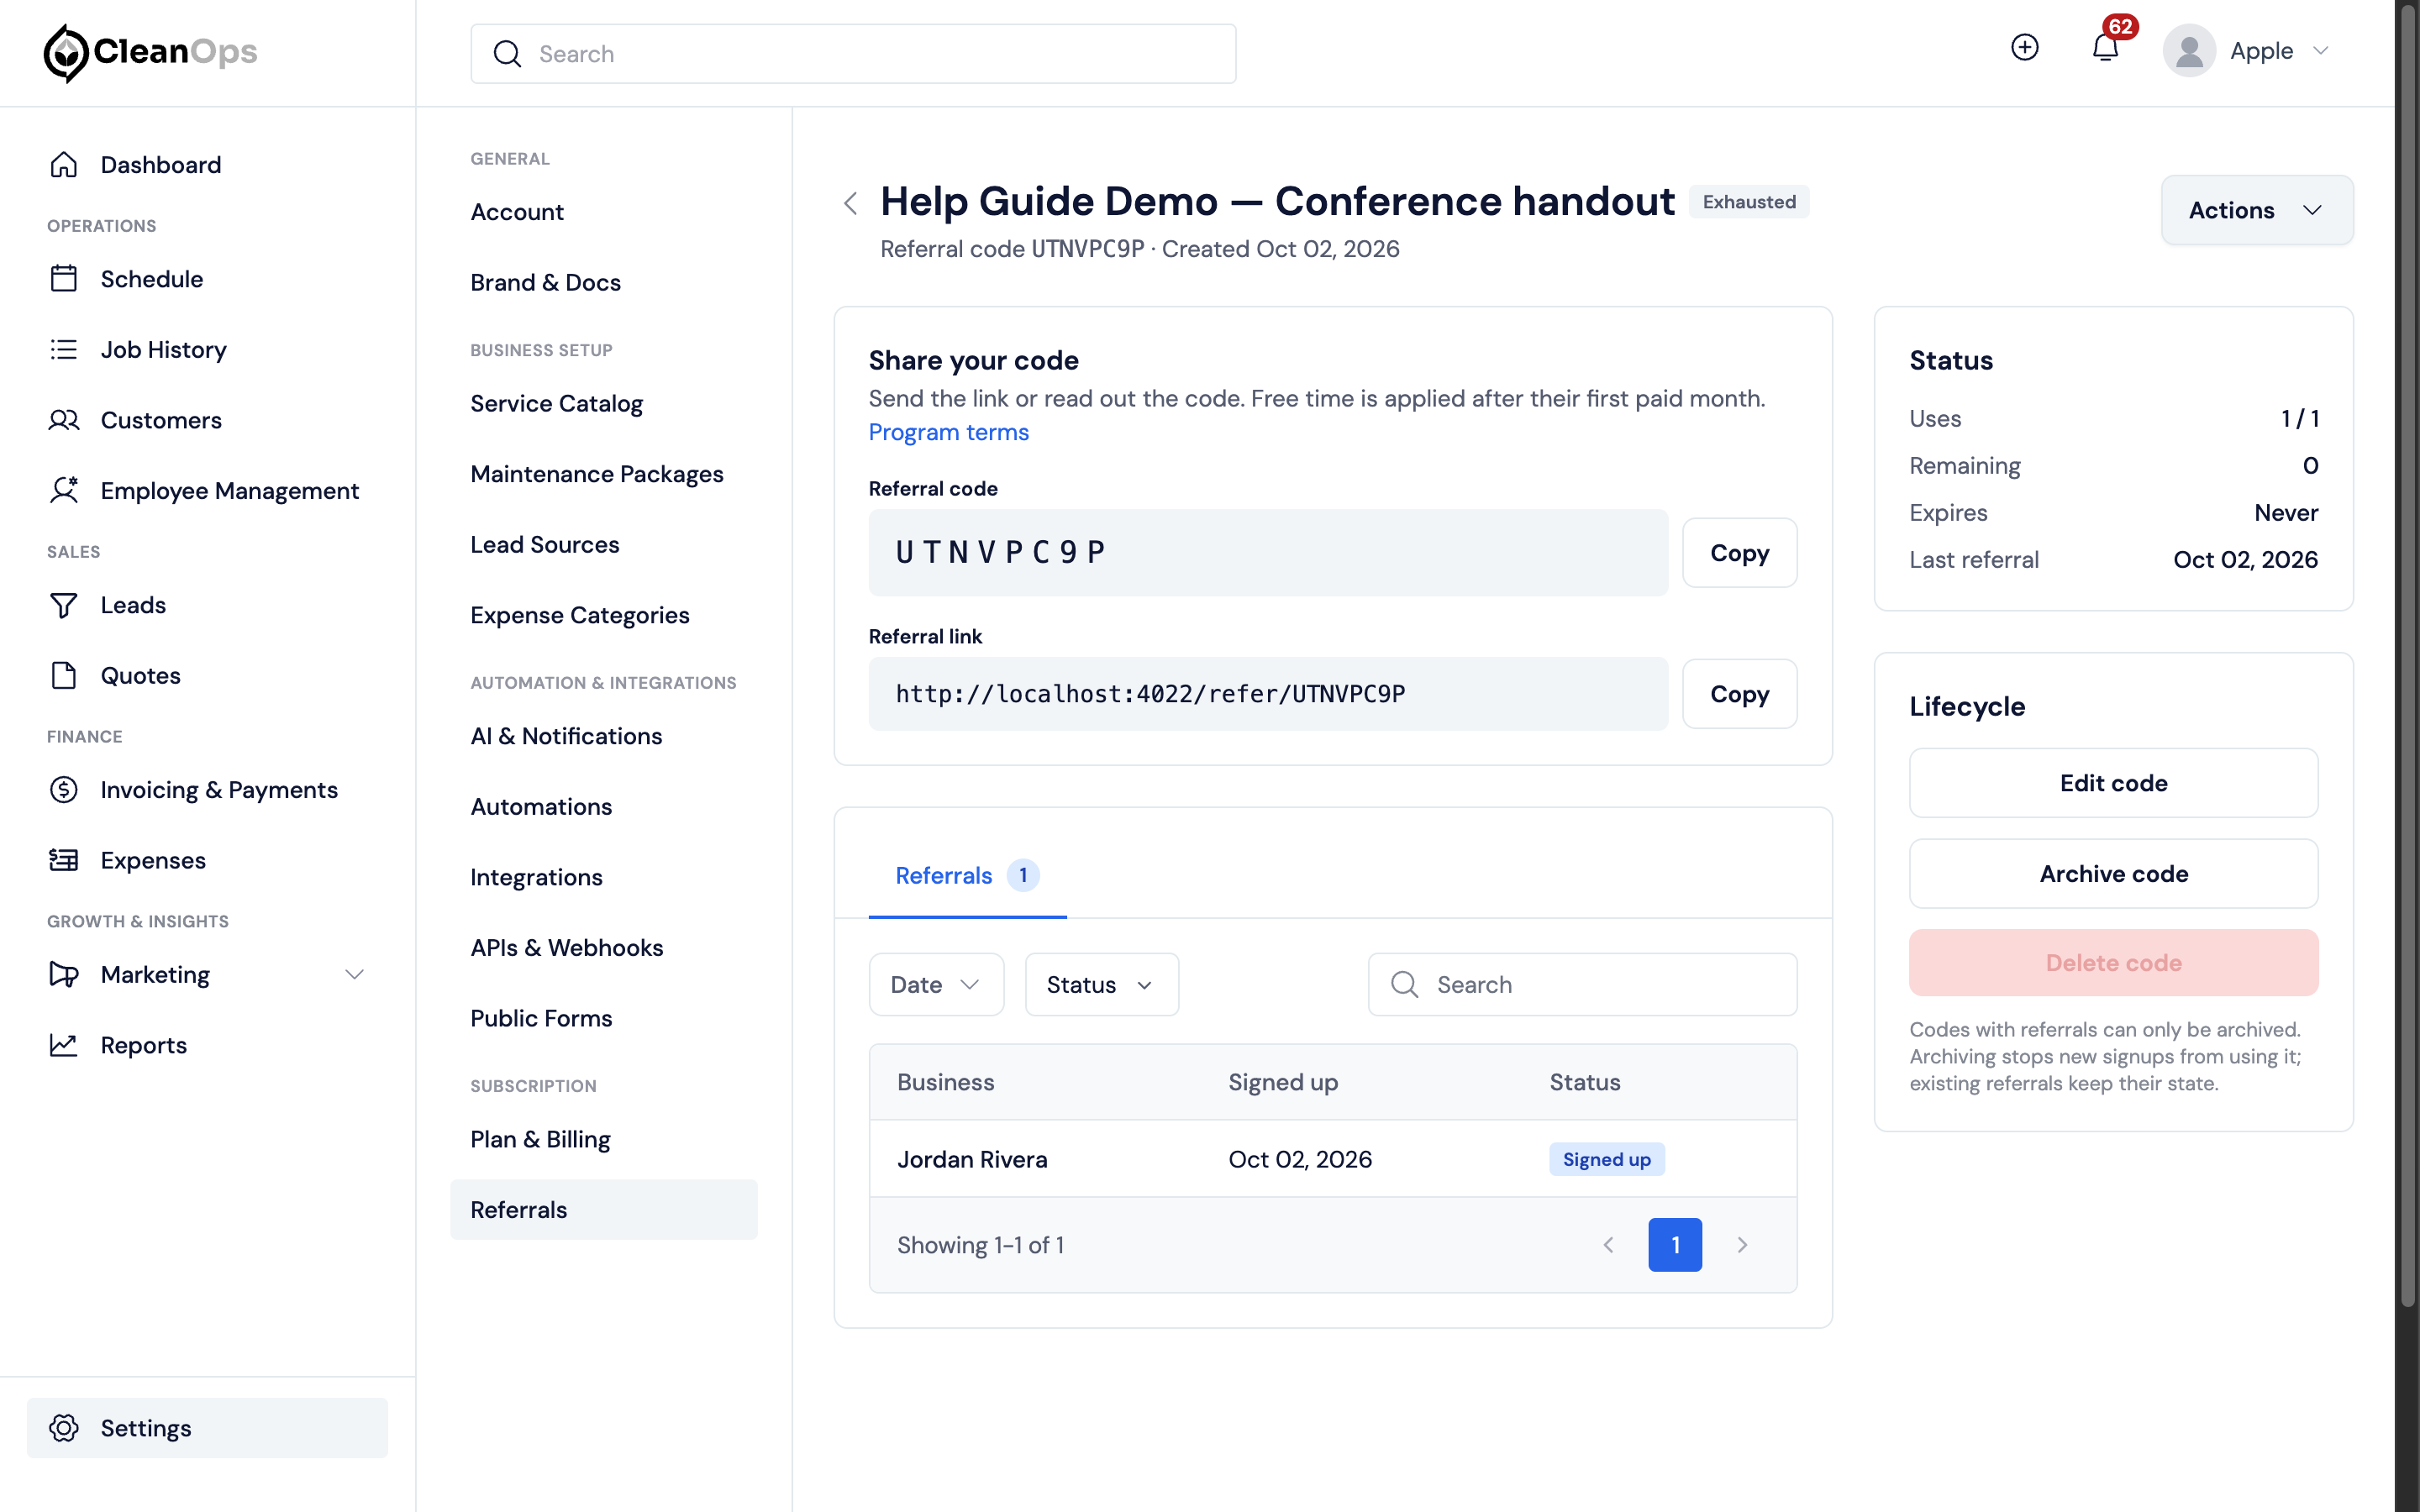The height and width of the screenshot is (1512, 2420).
Task: Click the Archive code button
Action: point(2113,873)
